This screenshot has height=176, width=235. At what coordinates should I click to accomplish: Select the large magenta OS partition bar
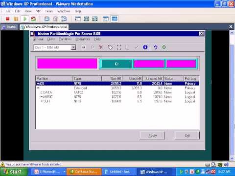pos(67,64)
